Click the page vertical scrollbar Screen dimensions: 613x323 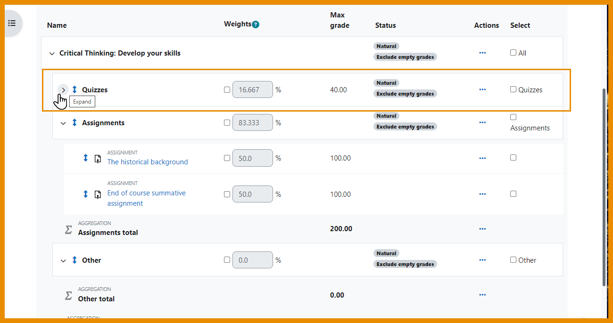pyautogui.click(x=605, y=188)
